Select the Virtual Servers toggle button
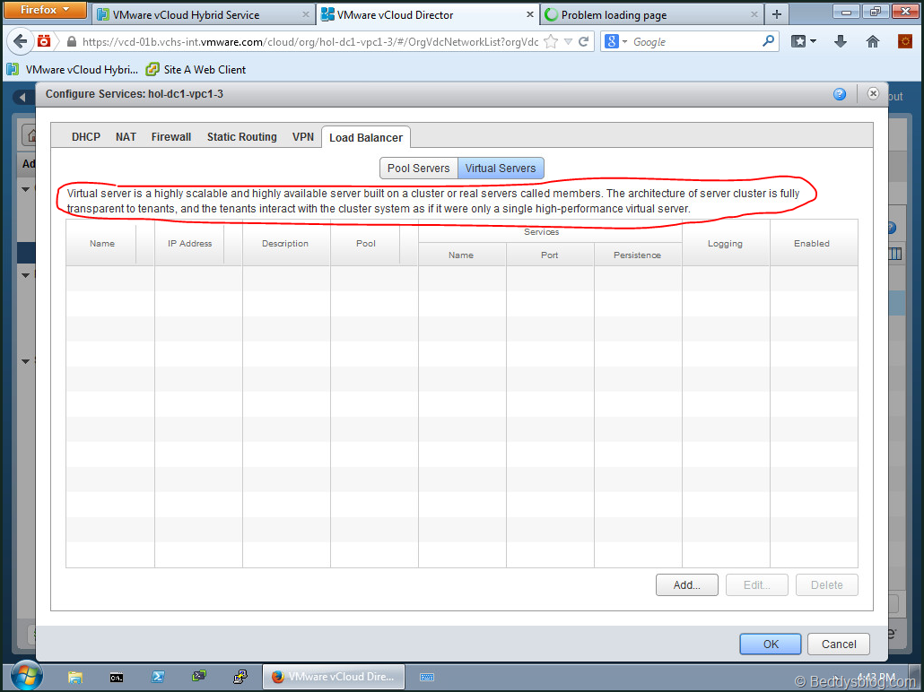924x692 pixels. point(501,169)
